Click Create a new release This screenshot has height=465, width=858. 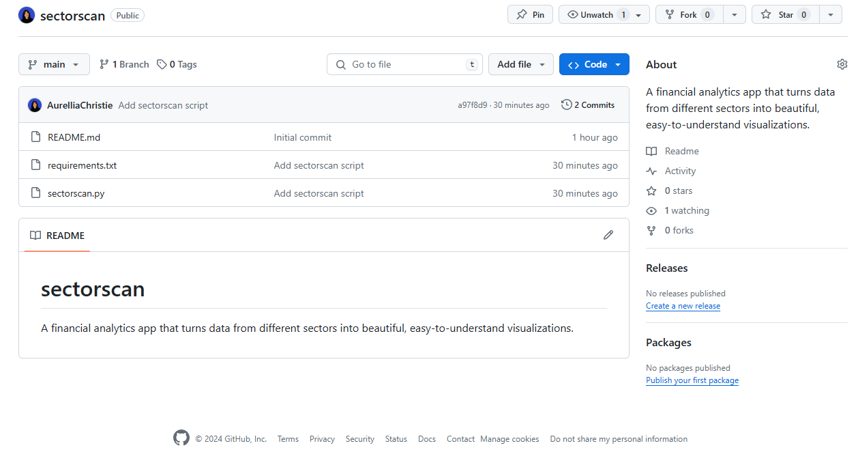point(683,306)
